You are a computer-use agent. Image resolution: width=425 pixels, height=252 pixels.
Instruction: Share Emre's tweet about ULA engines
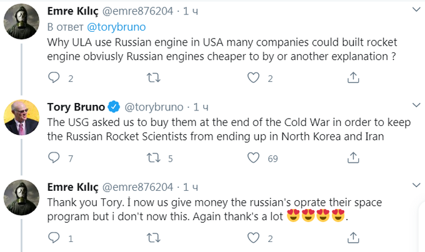pos(352,78)
